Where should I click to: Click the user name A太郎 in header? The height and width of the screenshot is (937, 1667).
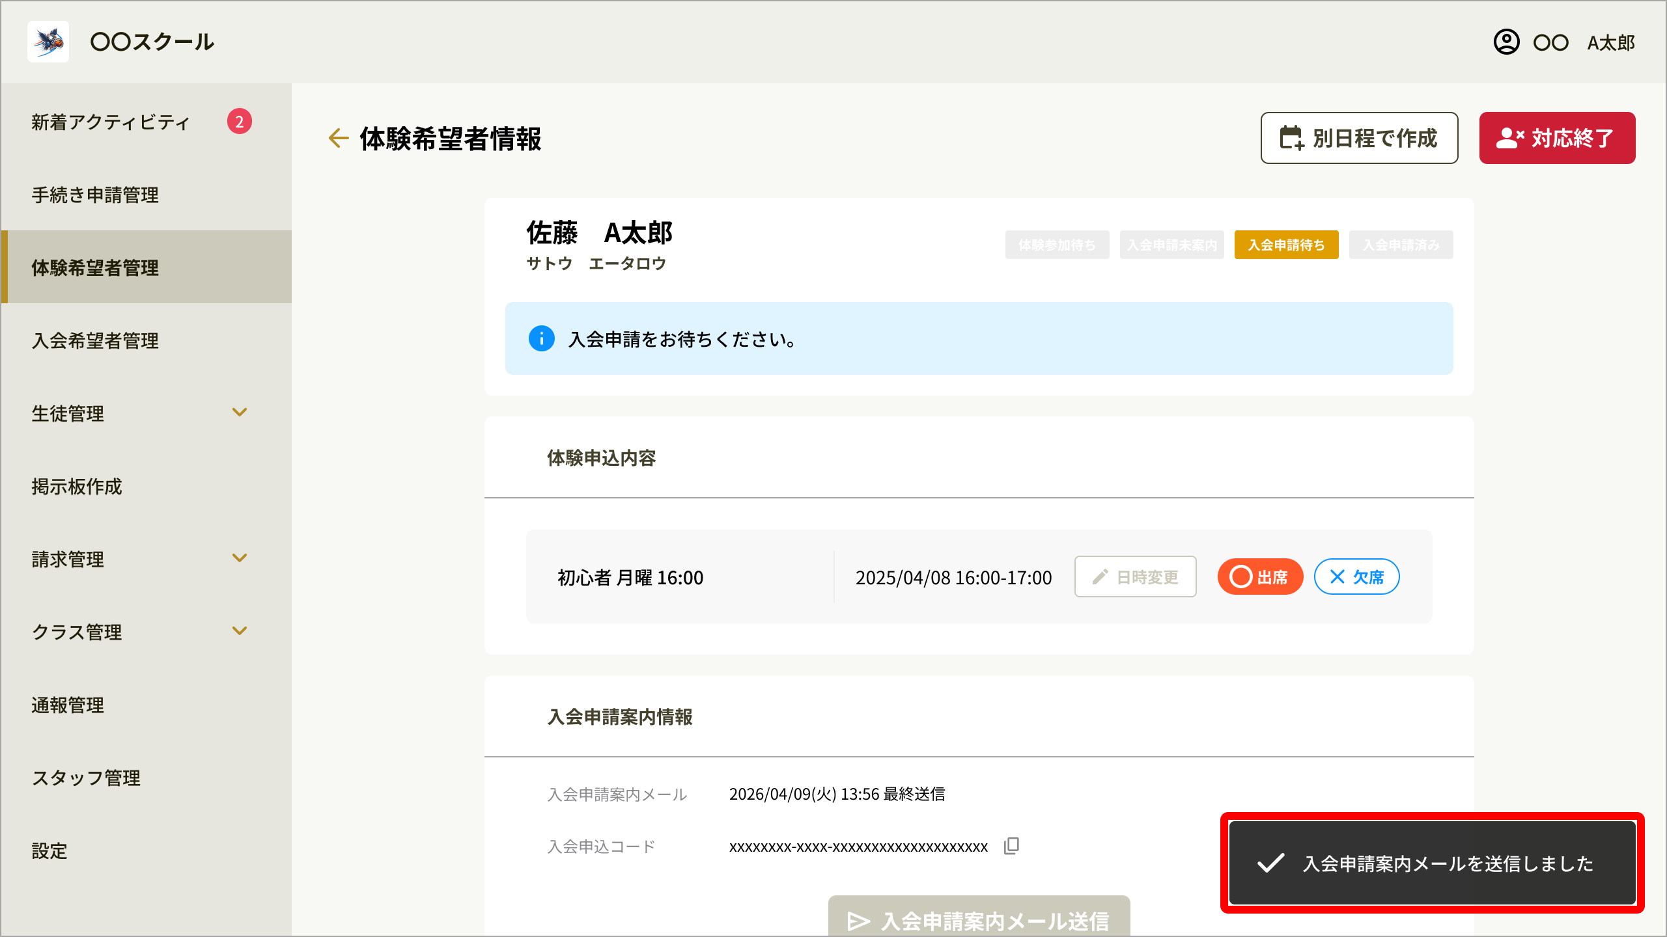tap(1611, 43)
